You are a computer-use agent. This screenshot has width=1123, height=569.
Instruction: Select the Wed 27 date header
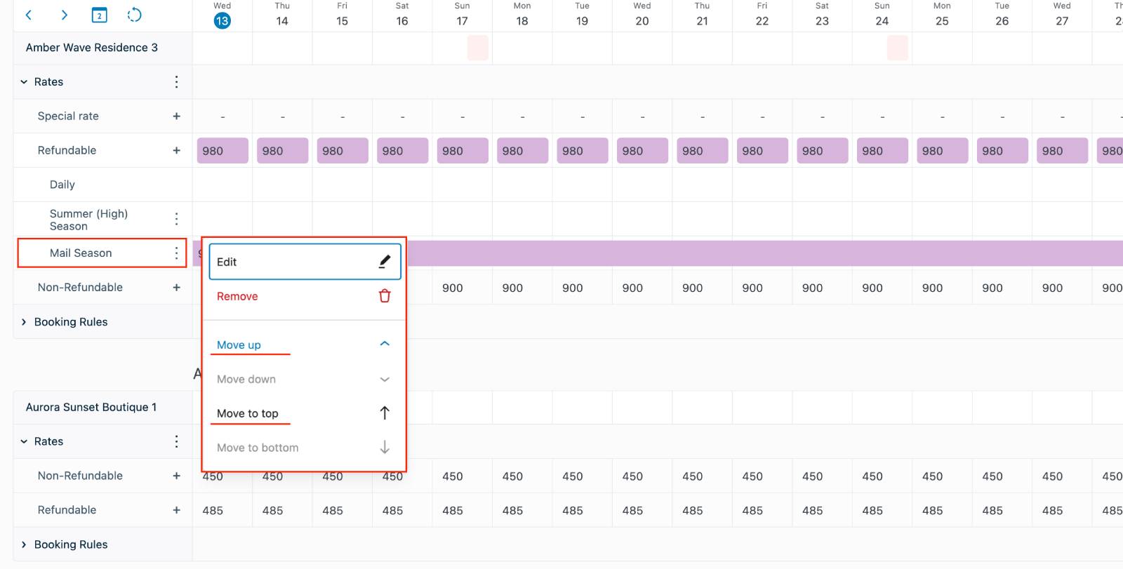(1062, 15)
